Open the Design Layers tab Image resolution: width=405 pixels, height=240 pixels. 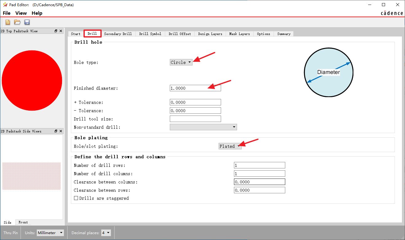point(210,34)
